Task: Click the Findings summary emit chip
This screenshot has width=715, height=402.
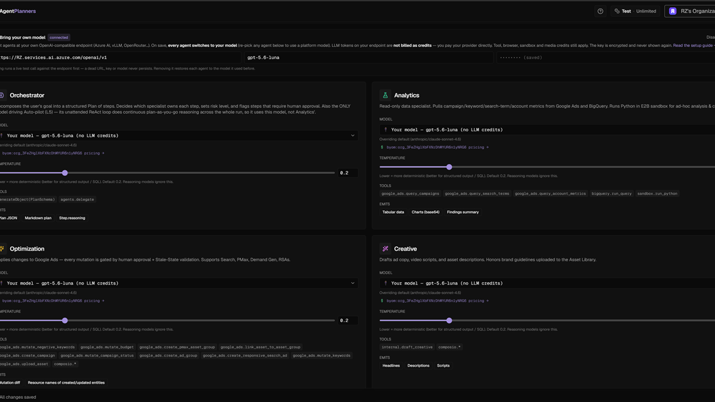Action: 463,212
